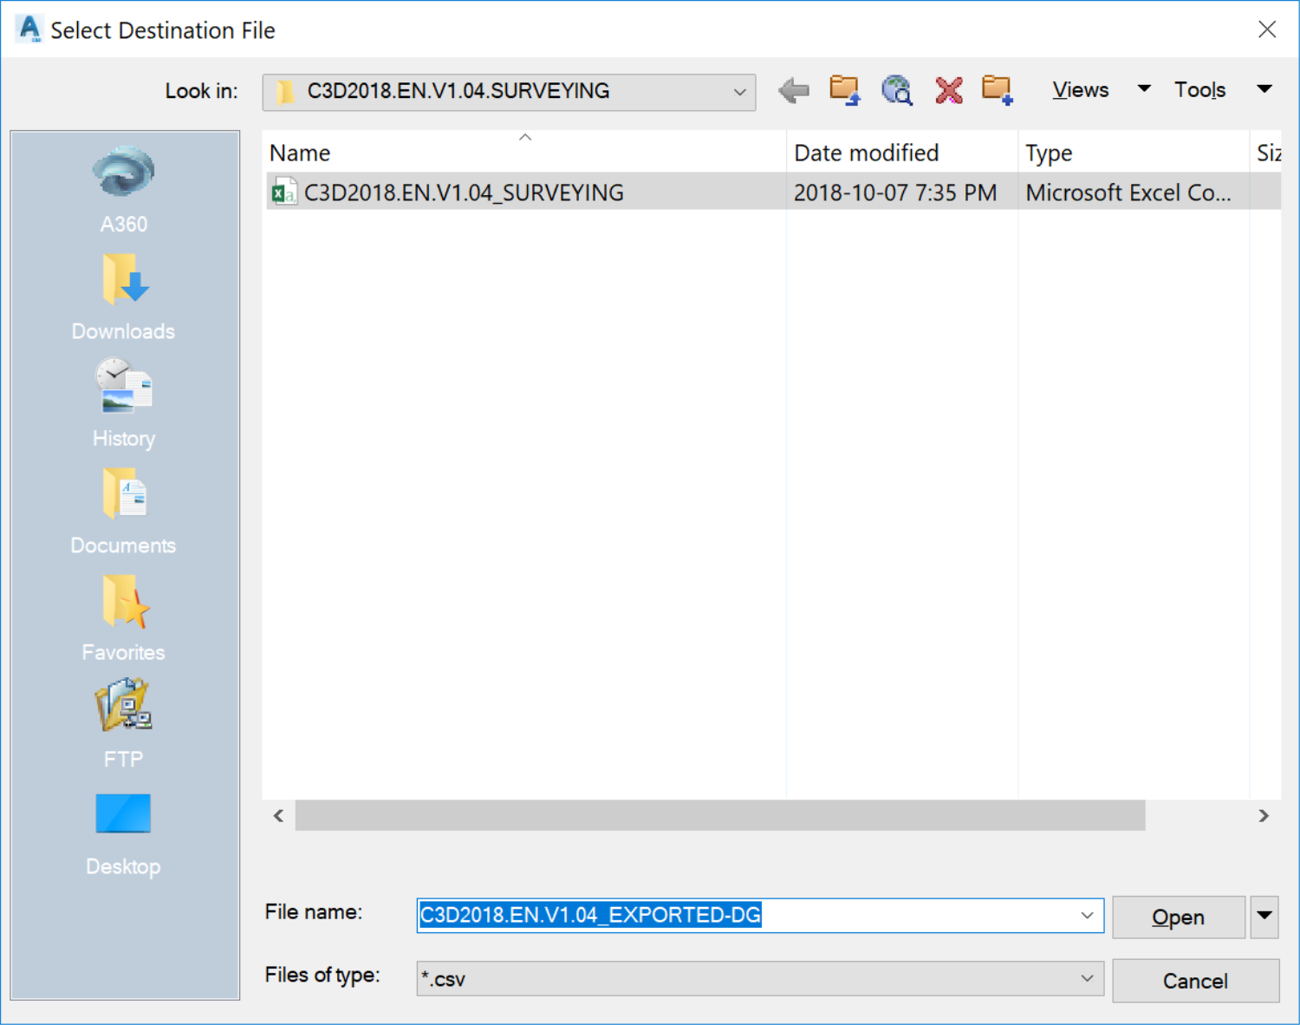1300x1025 pixels.
Task: Click the Open button
Action: click(1179, 917)
